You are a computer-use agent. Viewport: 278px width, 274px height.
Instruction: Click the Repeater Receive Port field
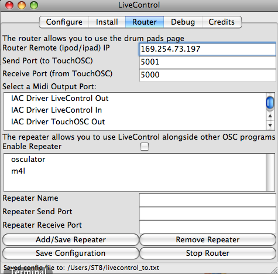pos(208,226)
